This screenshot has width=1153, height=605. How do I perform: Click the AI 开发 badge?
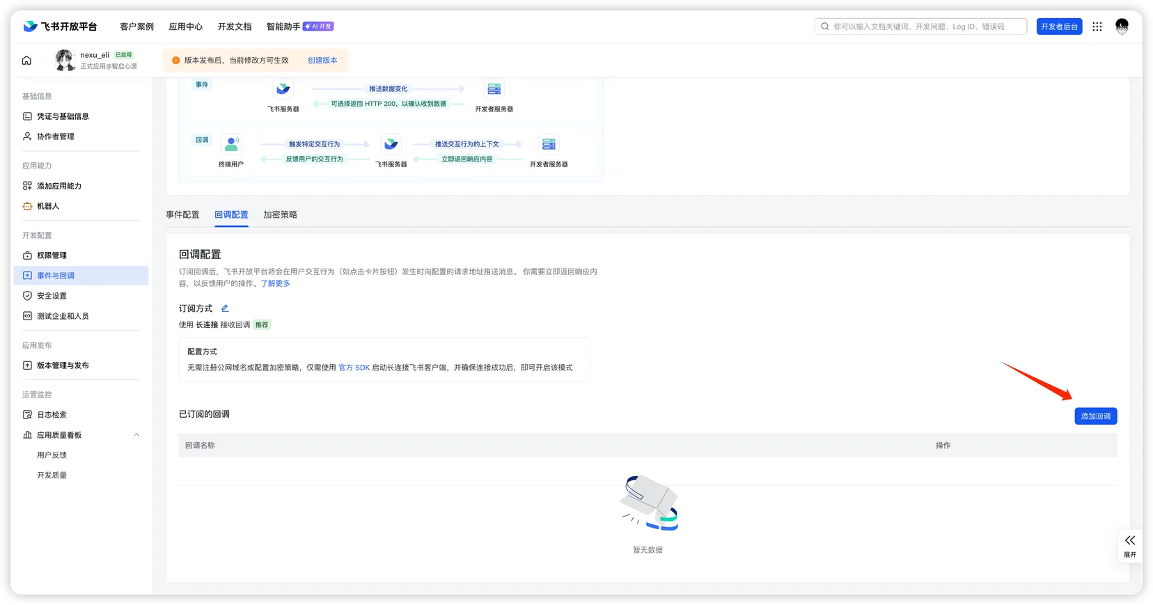(x=318, y=26)
